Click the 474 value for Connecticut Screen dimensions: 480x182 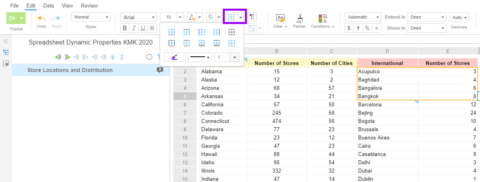[x=277, y=121]
